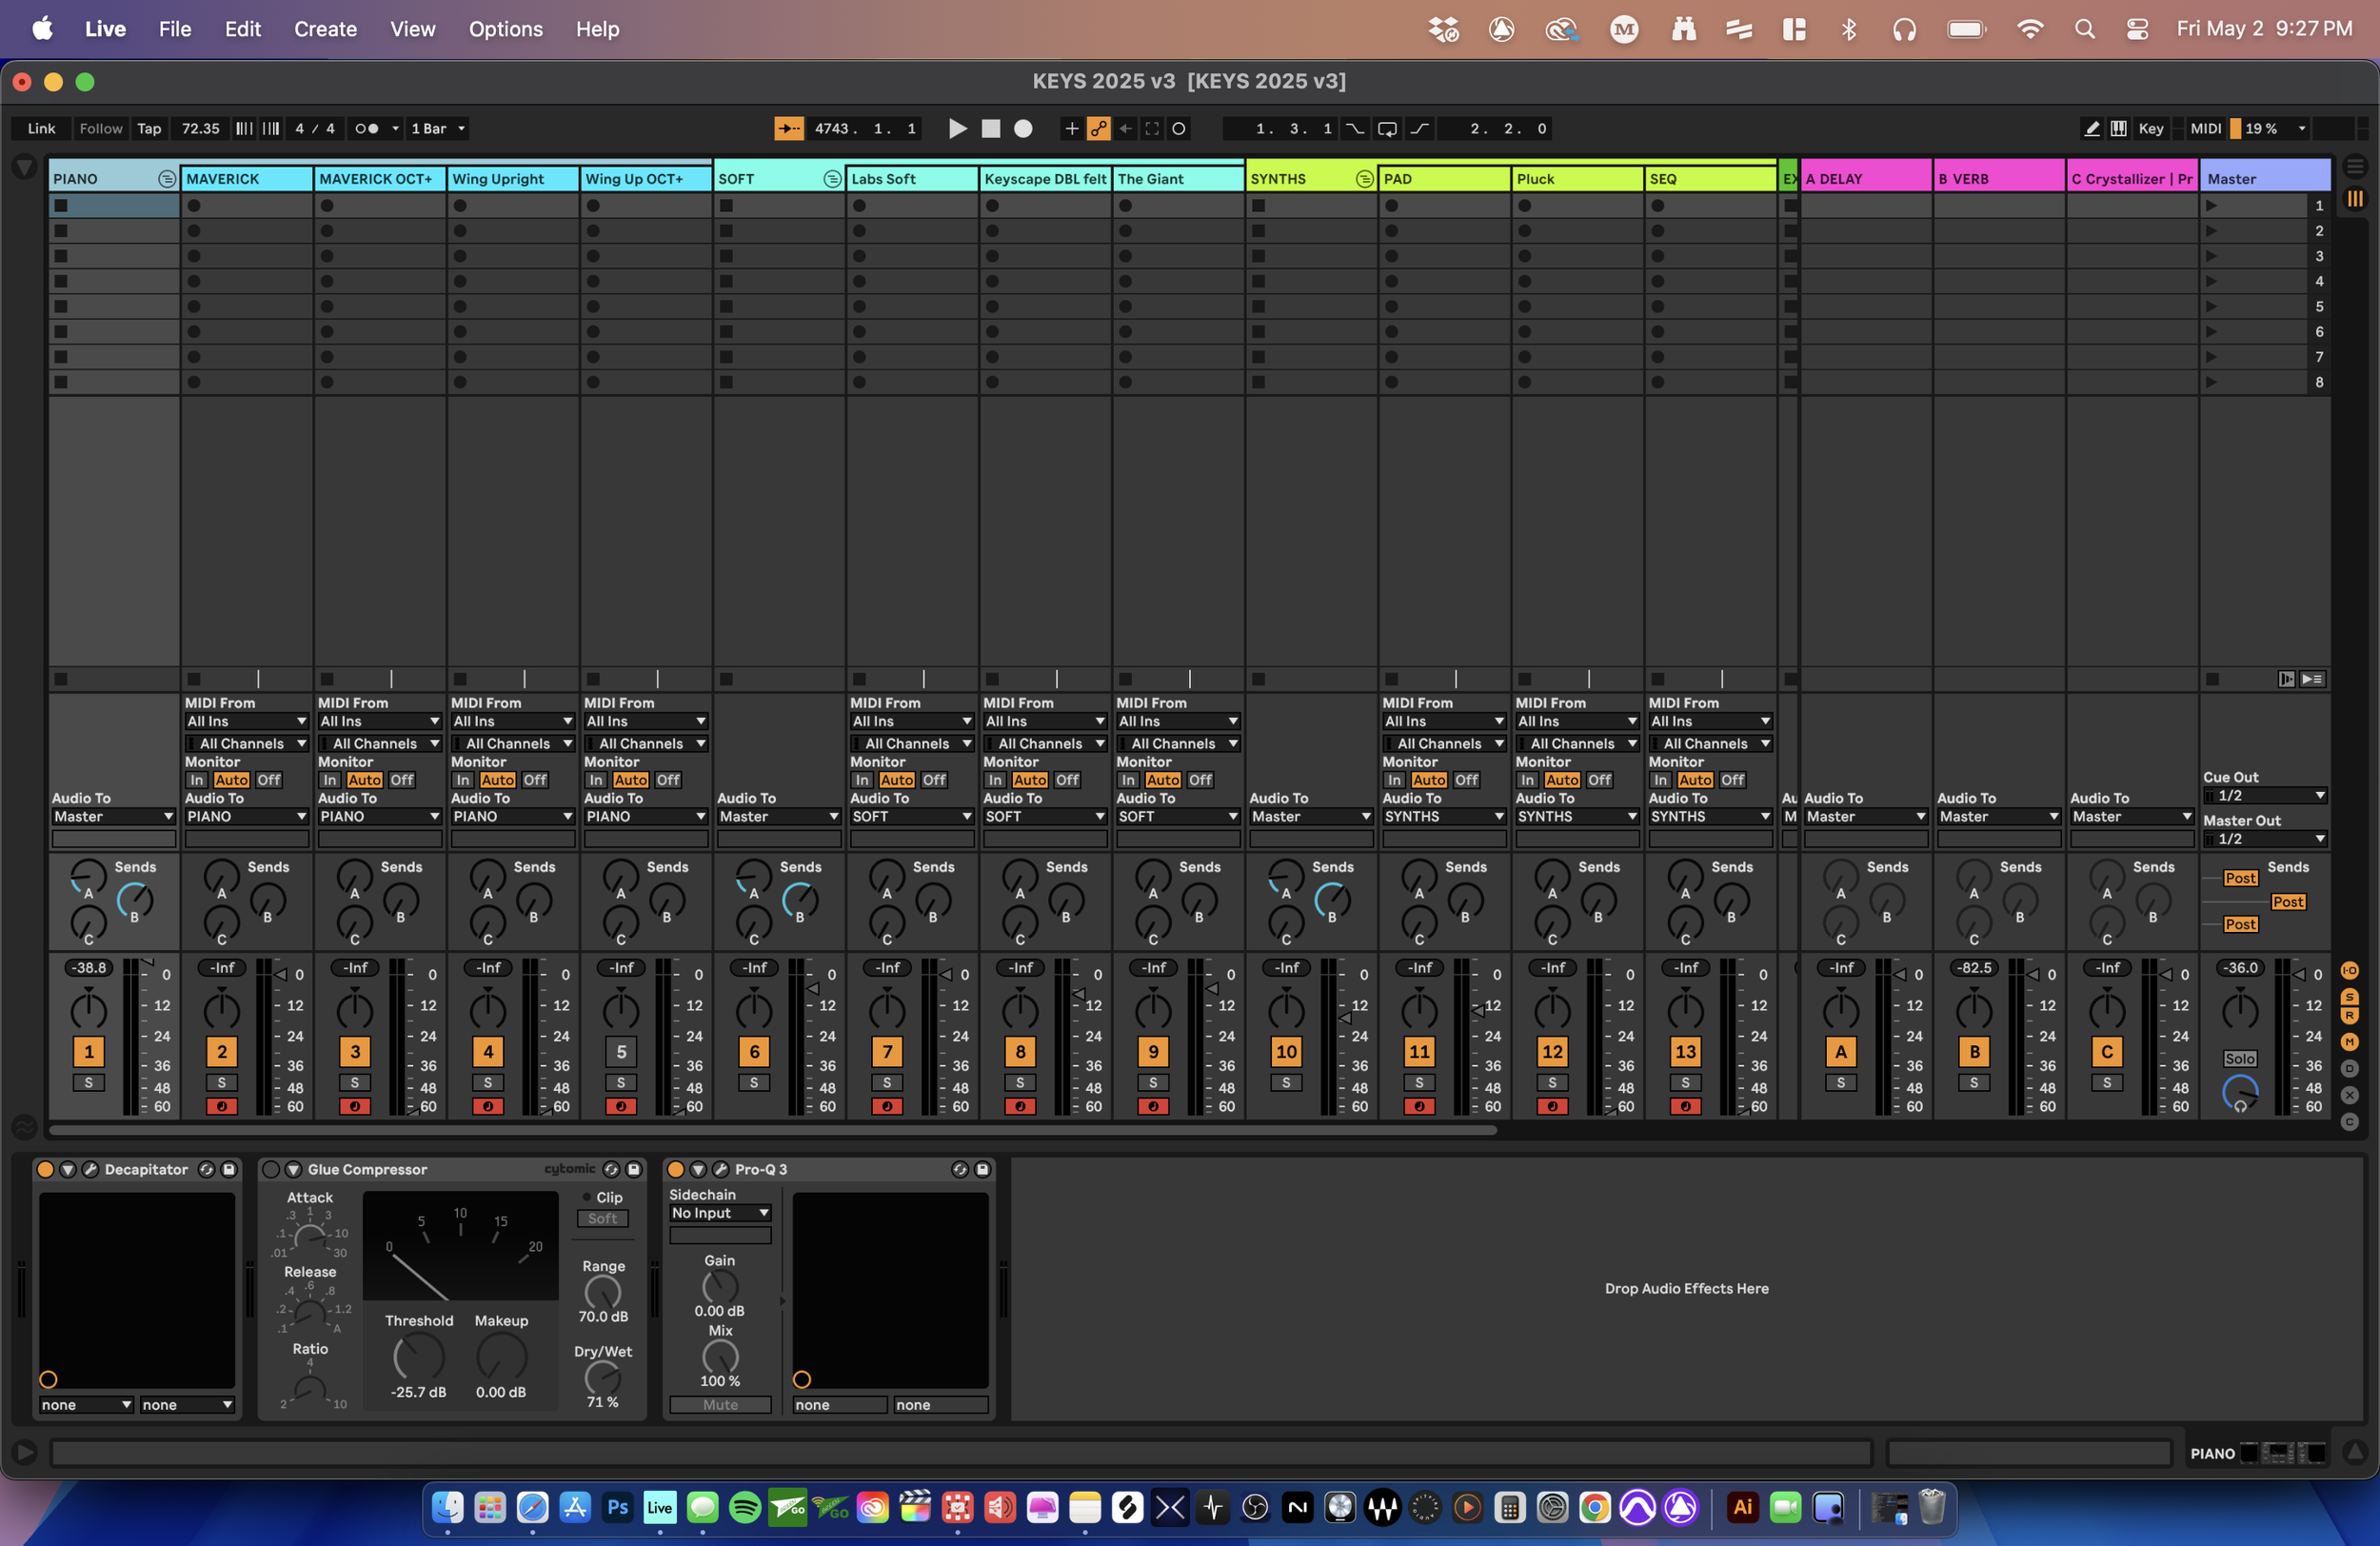The width and height of the screenshot is (2380, 1546).
Task: Adjust Pro-Q 3 Mix knob
Action: pos(720,1356)
